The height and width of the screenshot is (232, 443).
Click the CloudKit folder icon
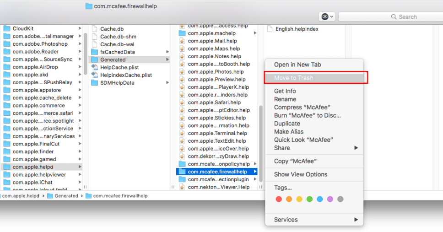(7, 28)
